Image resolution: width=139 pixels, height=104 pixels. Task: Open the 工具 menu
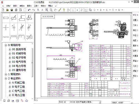[x=36, y=6]
